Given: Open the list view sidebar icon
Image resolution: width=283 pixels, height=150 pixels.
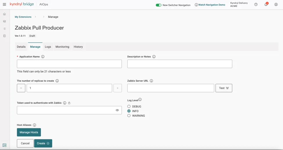Looking at the screenshot, I should point(5,29).
